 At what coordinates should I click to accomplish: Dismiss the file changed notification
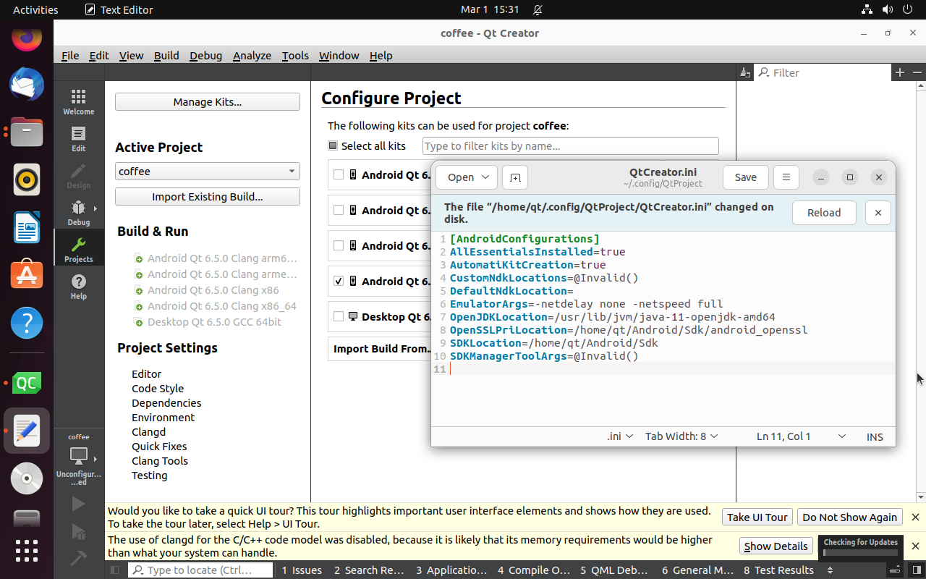pyautogui.click(x=878, y=213)
